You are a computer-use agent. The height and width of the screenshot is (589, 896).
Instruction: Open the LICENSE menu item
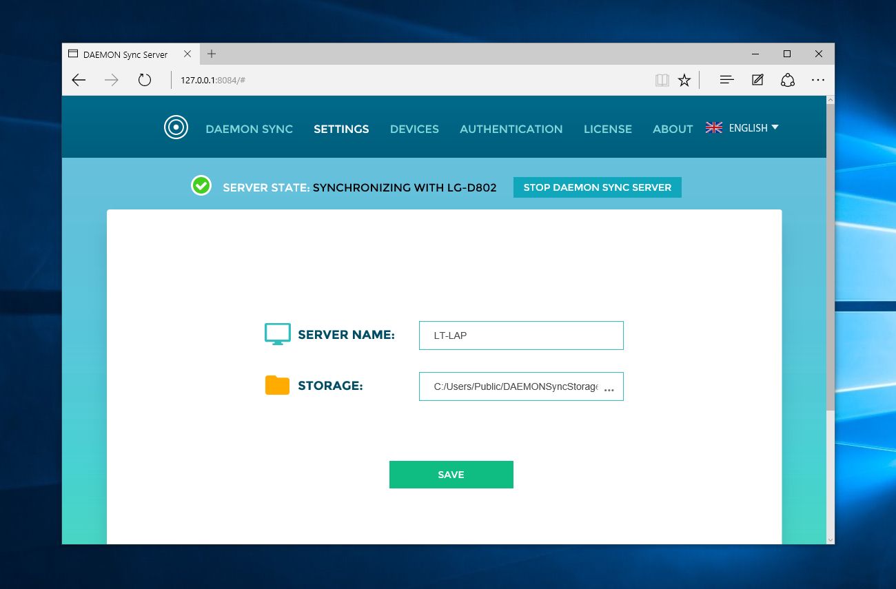pos(608,129)
